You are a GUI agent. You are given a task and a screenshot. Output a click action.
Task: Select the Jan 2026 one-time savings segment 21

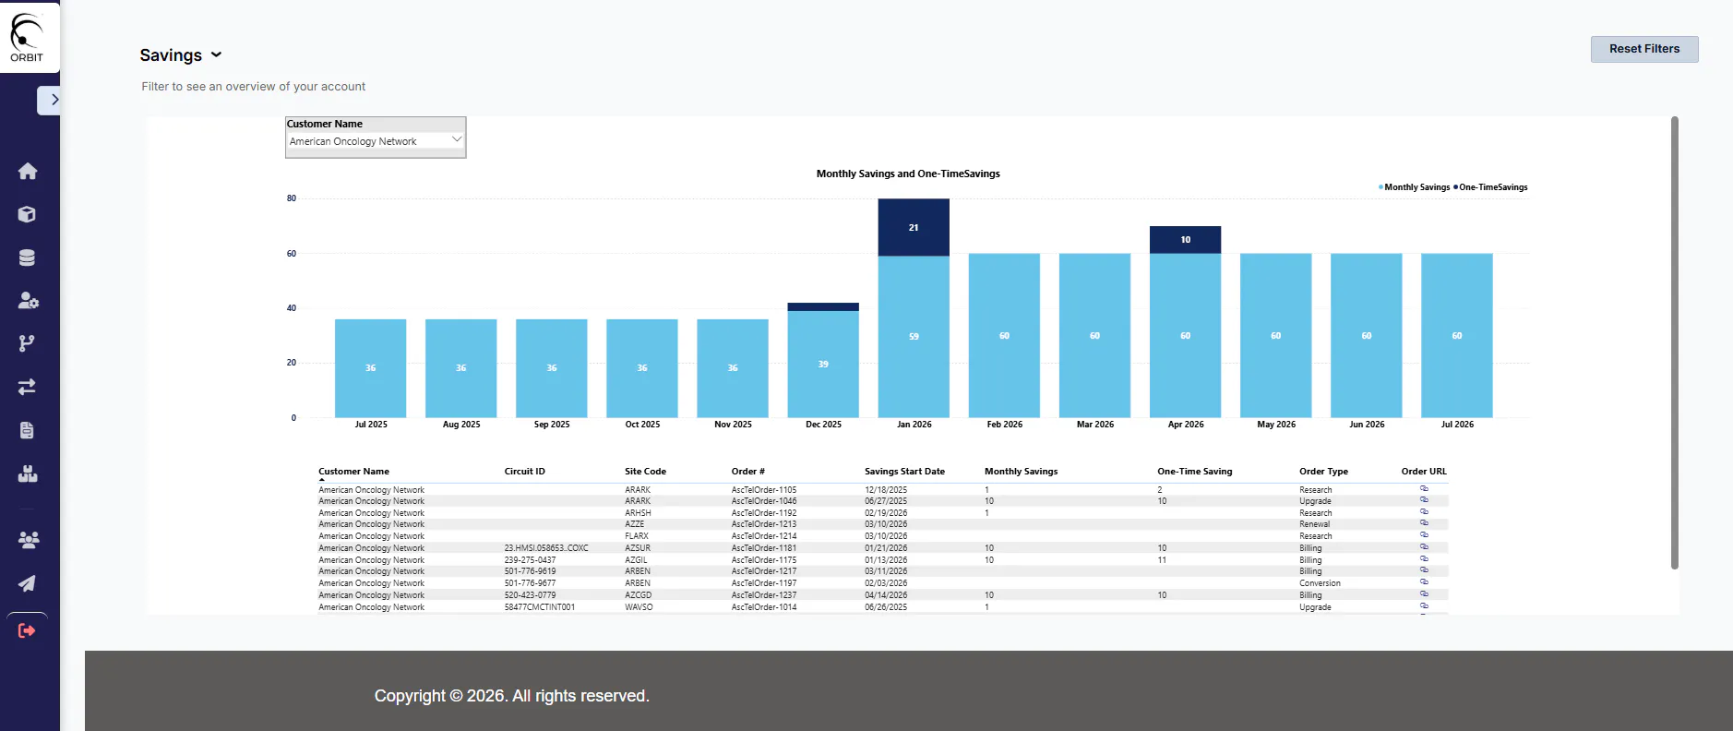pos(914,227)
